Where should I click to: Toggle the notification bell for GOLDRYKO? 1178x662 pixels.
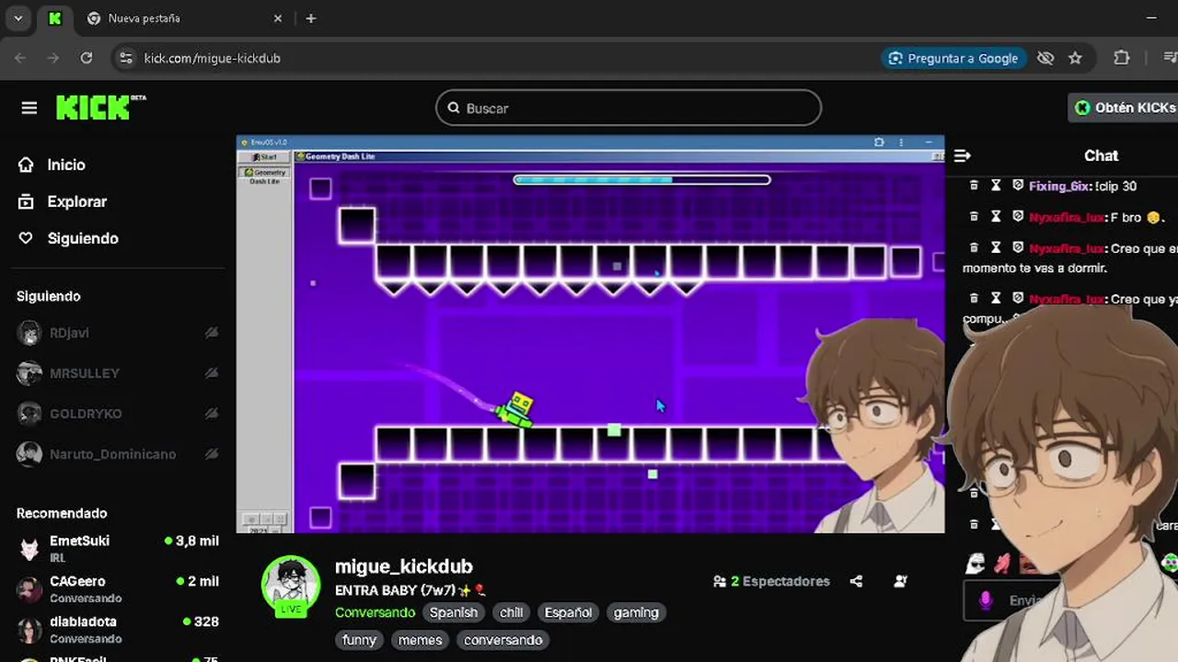pyautogui.click(x=212, y=414)
